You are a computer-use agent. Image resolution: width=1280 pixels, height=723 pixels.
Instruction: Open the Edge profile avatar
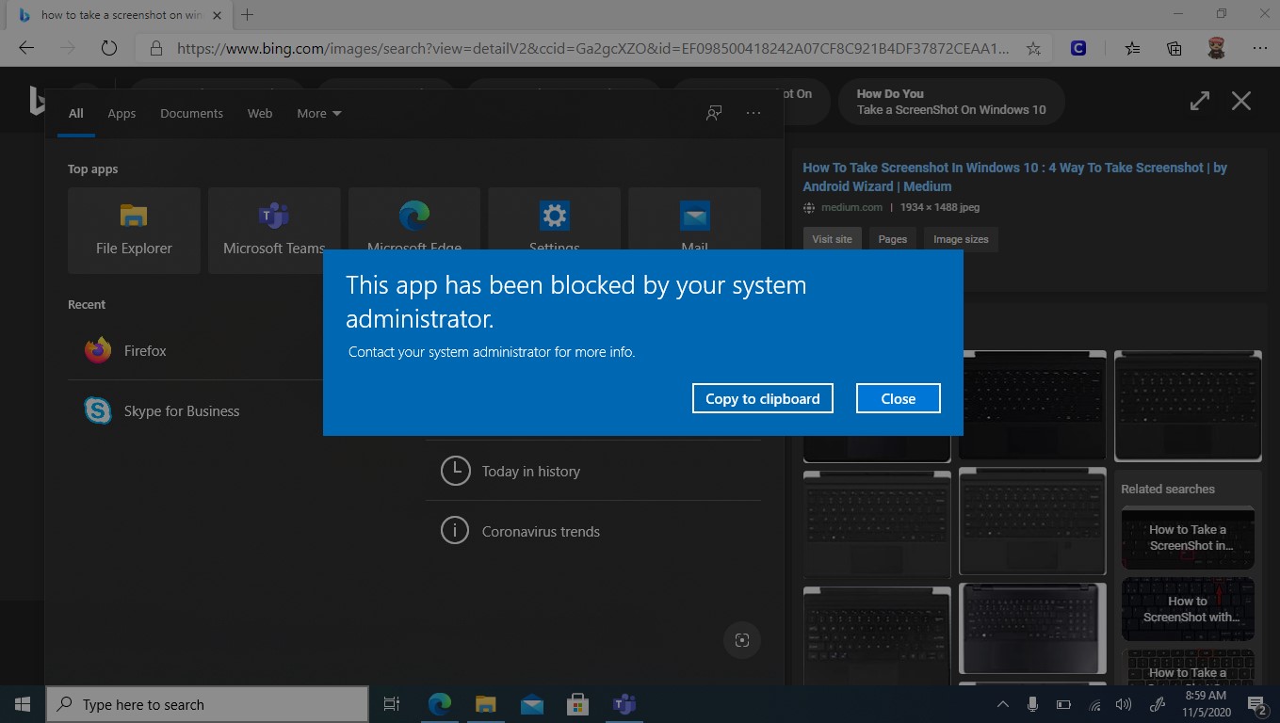[1216, 48]
